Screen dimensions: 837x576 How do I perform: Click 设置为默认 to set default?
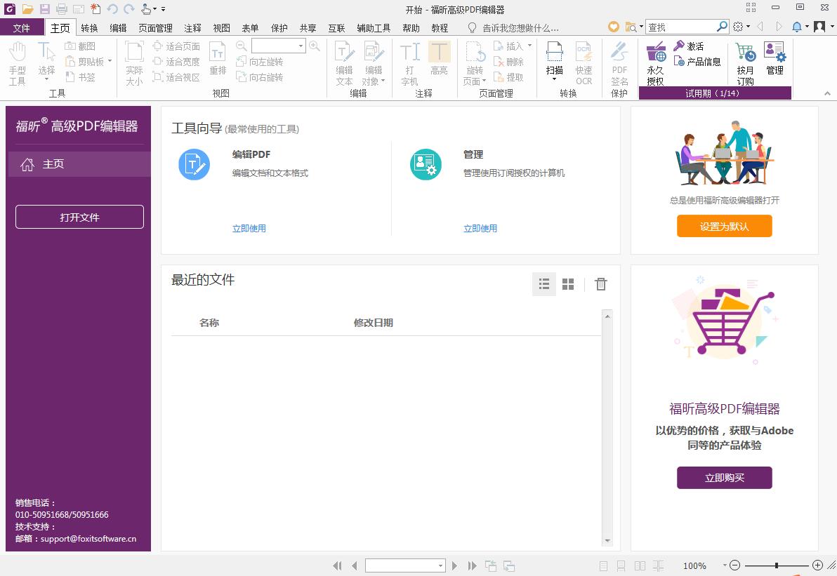[x=725, y=226]
